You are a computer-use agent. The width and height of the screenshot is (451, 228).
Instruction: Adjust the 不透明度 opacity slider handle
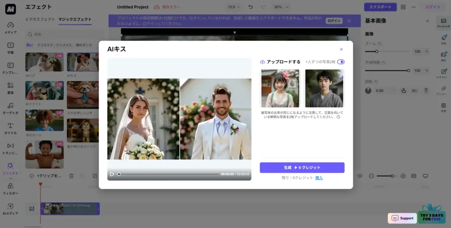408,70
